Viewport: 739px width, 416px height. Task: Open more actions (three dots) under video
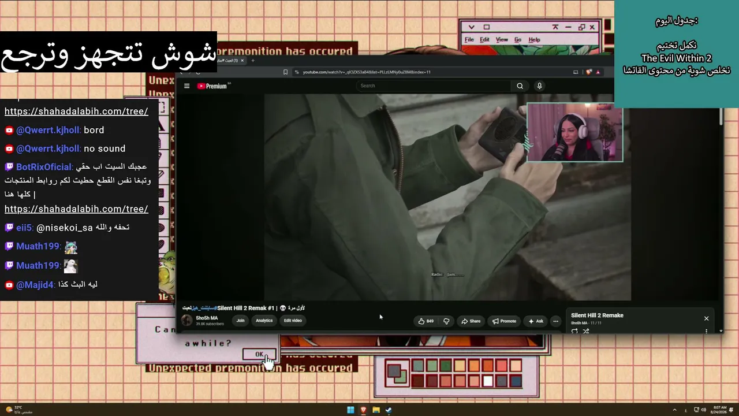tap(555, 321)
